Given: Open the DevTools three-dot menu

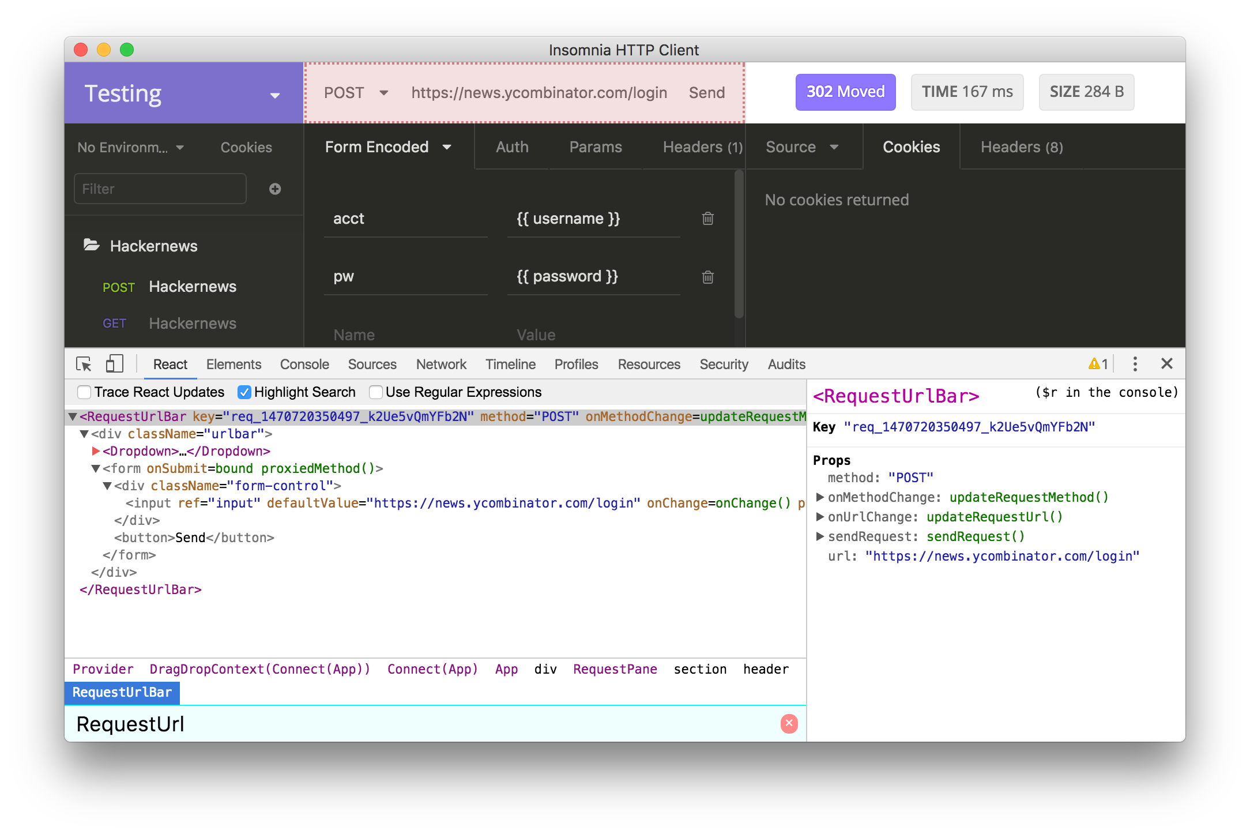Looking at the screenshot, I should [1135, 363].
